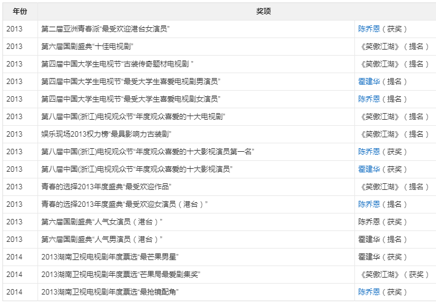Open 陈乔恩 link in 最受大学生喜爱电视剧女演员 row
Viewport: 436px width, 303px height.
[369, 99]
